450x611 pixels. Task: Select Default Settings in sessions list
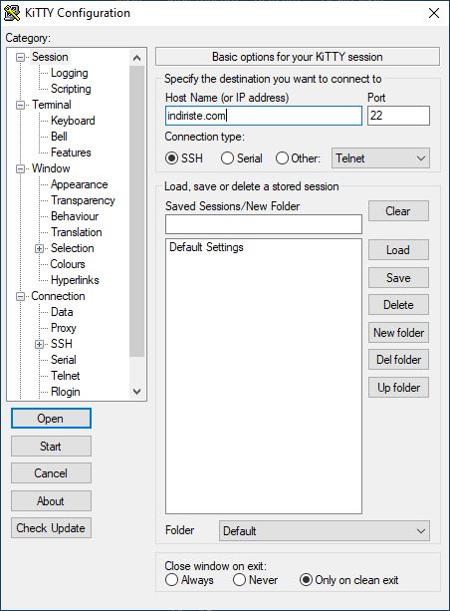pyautogui.click(x=206, y=247)
